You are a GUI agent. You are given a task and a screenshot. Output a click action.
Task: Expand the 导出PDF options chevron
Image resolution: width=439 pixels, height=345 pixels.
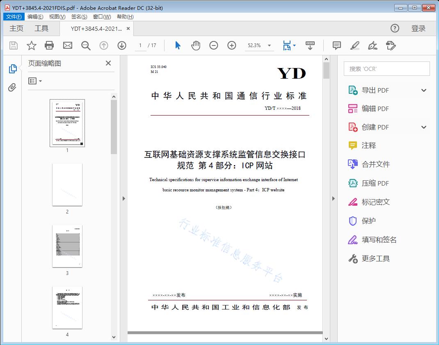click(423, 90)
